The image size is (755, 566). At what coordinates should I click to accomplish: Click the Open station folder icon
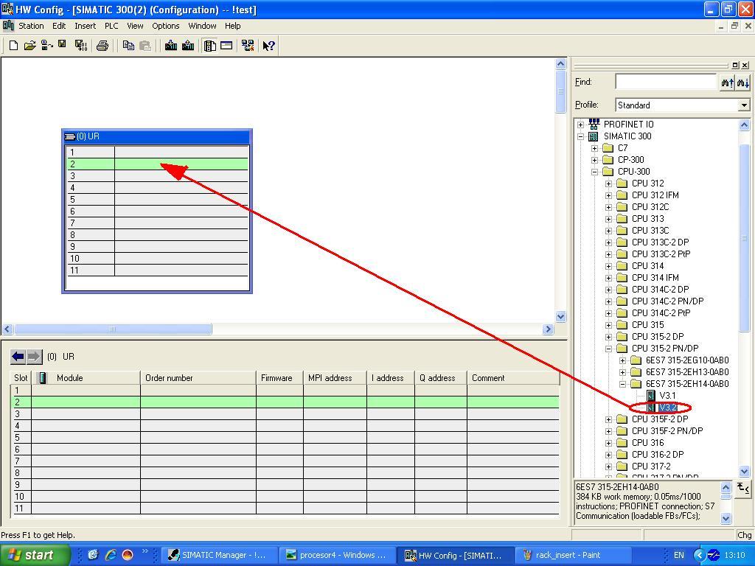tap(29, 46)
